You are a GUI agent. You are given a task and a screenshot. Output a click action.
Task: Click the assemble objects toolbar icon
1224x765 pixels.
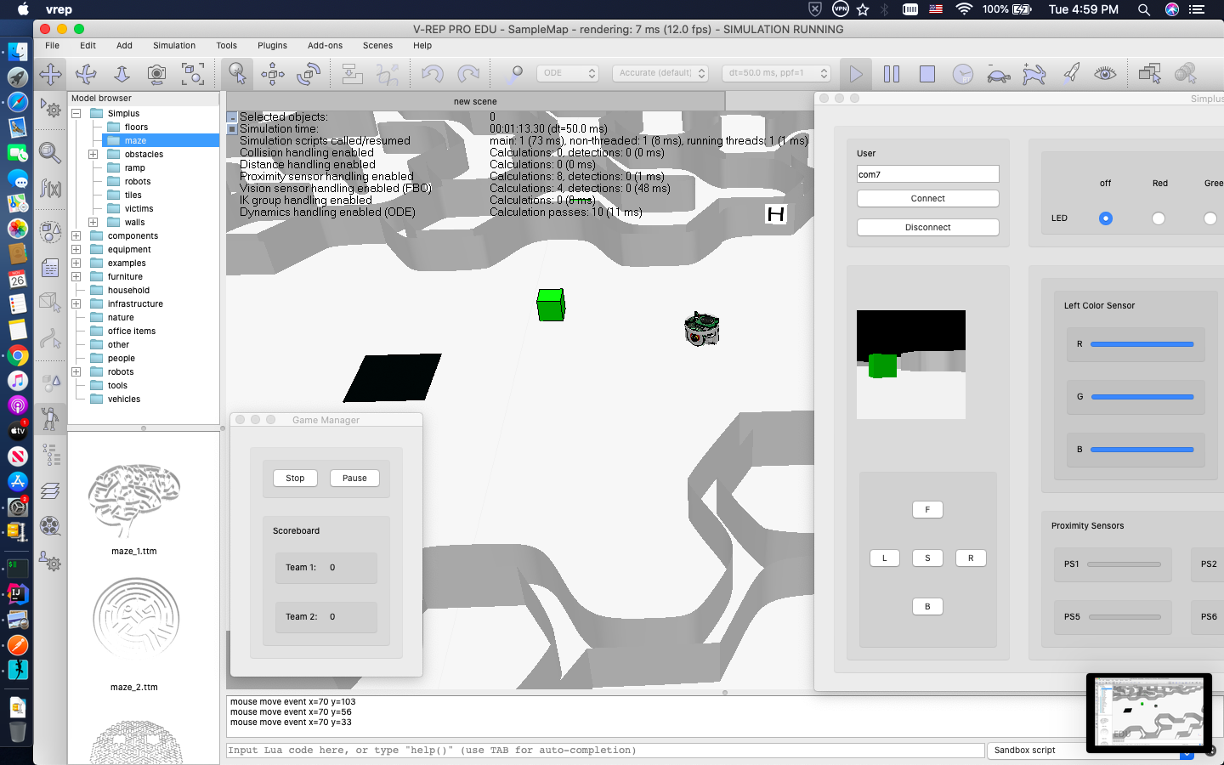pyautogui.click(x=352, y=74)
